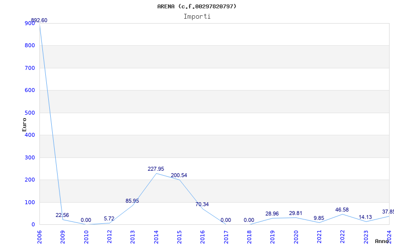Click the 2021 year tick label

(319, 237)
